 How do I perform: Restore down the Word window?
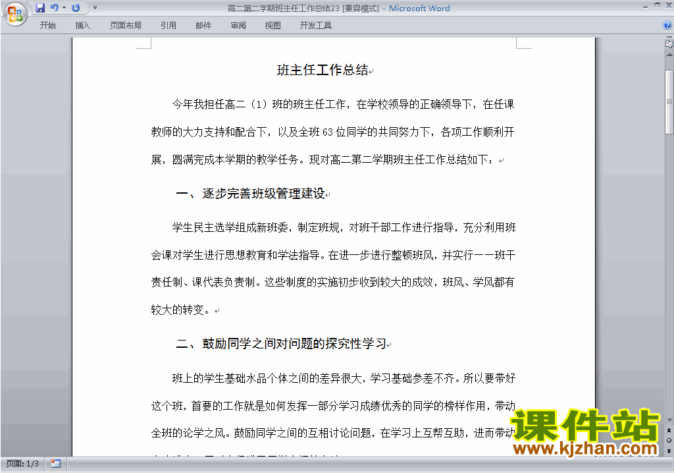tap(657, 5)
